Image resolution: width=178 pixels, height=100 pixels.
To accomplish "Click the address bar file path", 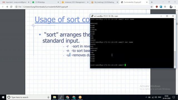I will click(46, 7).
